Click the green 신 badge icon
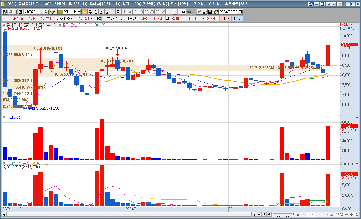Image resolution: width=361 pixels, height=219 pixels. point(60,12)
